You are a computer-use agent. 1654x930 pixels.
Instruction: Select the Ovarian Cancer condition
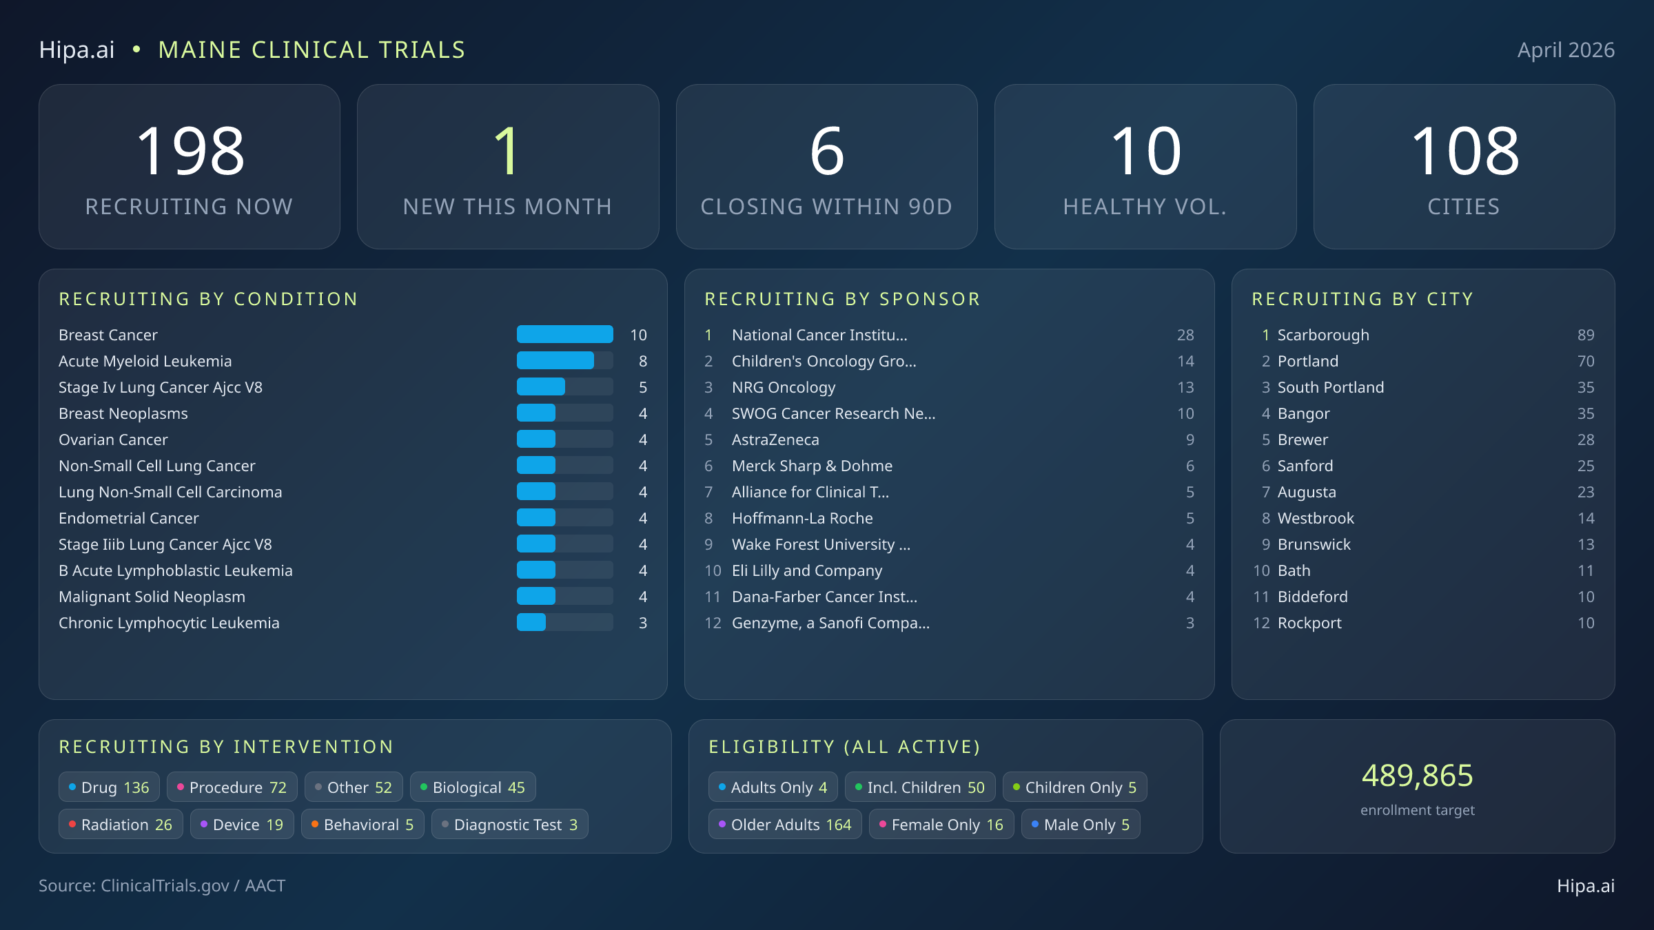[x=353, y=440]
